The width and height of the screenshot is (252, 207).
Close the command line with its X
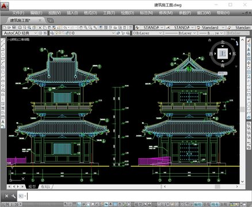pyautogui.click(x=6, y=196)
